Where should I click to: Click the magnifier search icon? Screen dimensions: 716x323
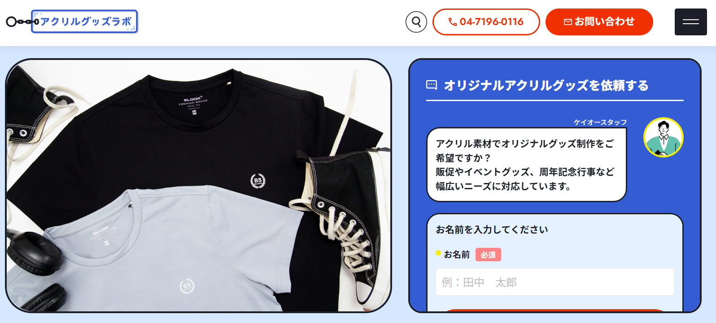(416, 21)
